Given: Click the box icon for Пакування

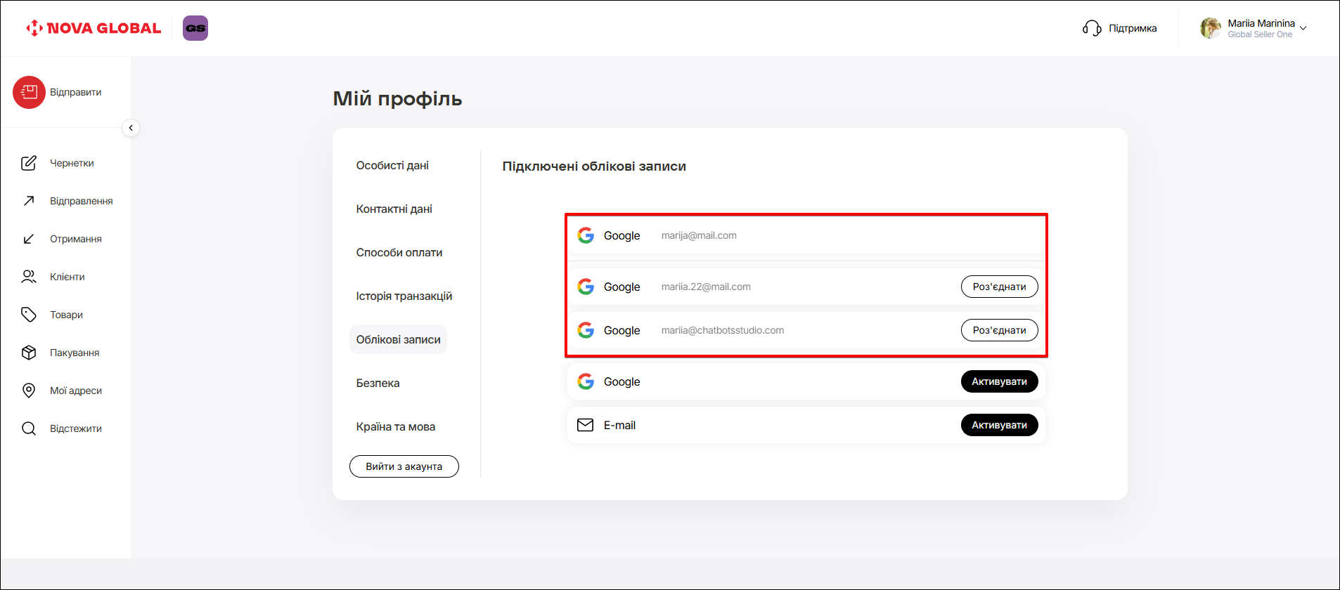Looking at the screenshot, I should click(29, 353).
